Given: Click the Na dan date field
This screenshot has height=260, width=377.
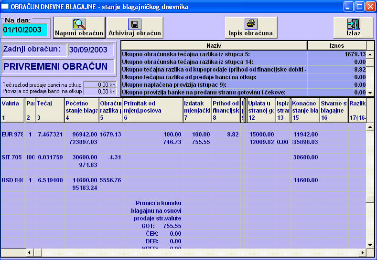Looking at the screenshot, I should 25,30.
